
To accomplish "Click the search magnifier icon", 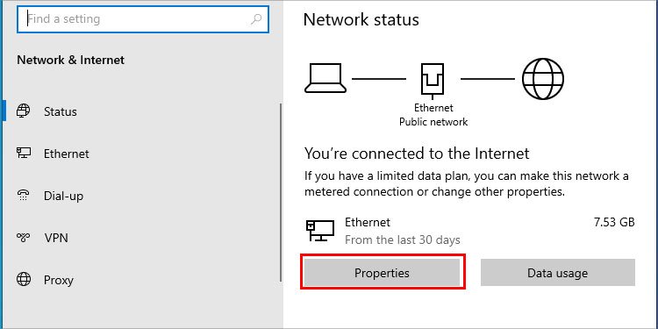I will tap(256, 19).
